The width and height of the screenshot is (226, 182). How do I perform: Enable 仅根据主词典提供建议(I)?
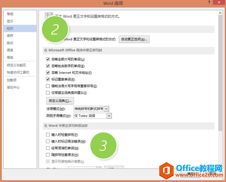[x=48, y=93]
